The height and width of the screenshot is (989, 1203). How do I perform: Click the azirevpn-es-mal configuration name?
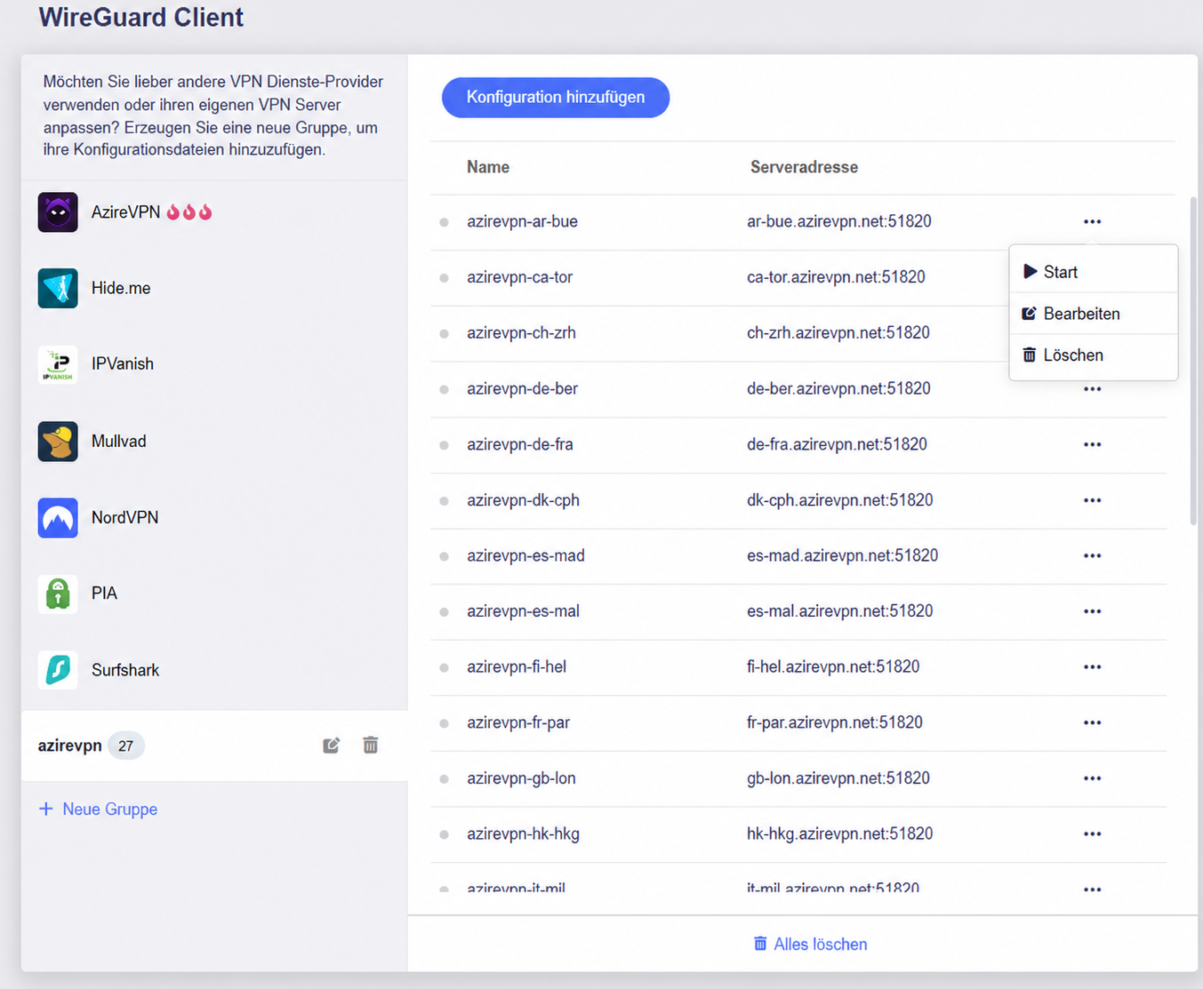coord(523,611)
